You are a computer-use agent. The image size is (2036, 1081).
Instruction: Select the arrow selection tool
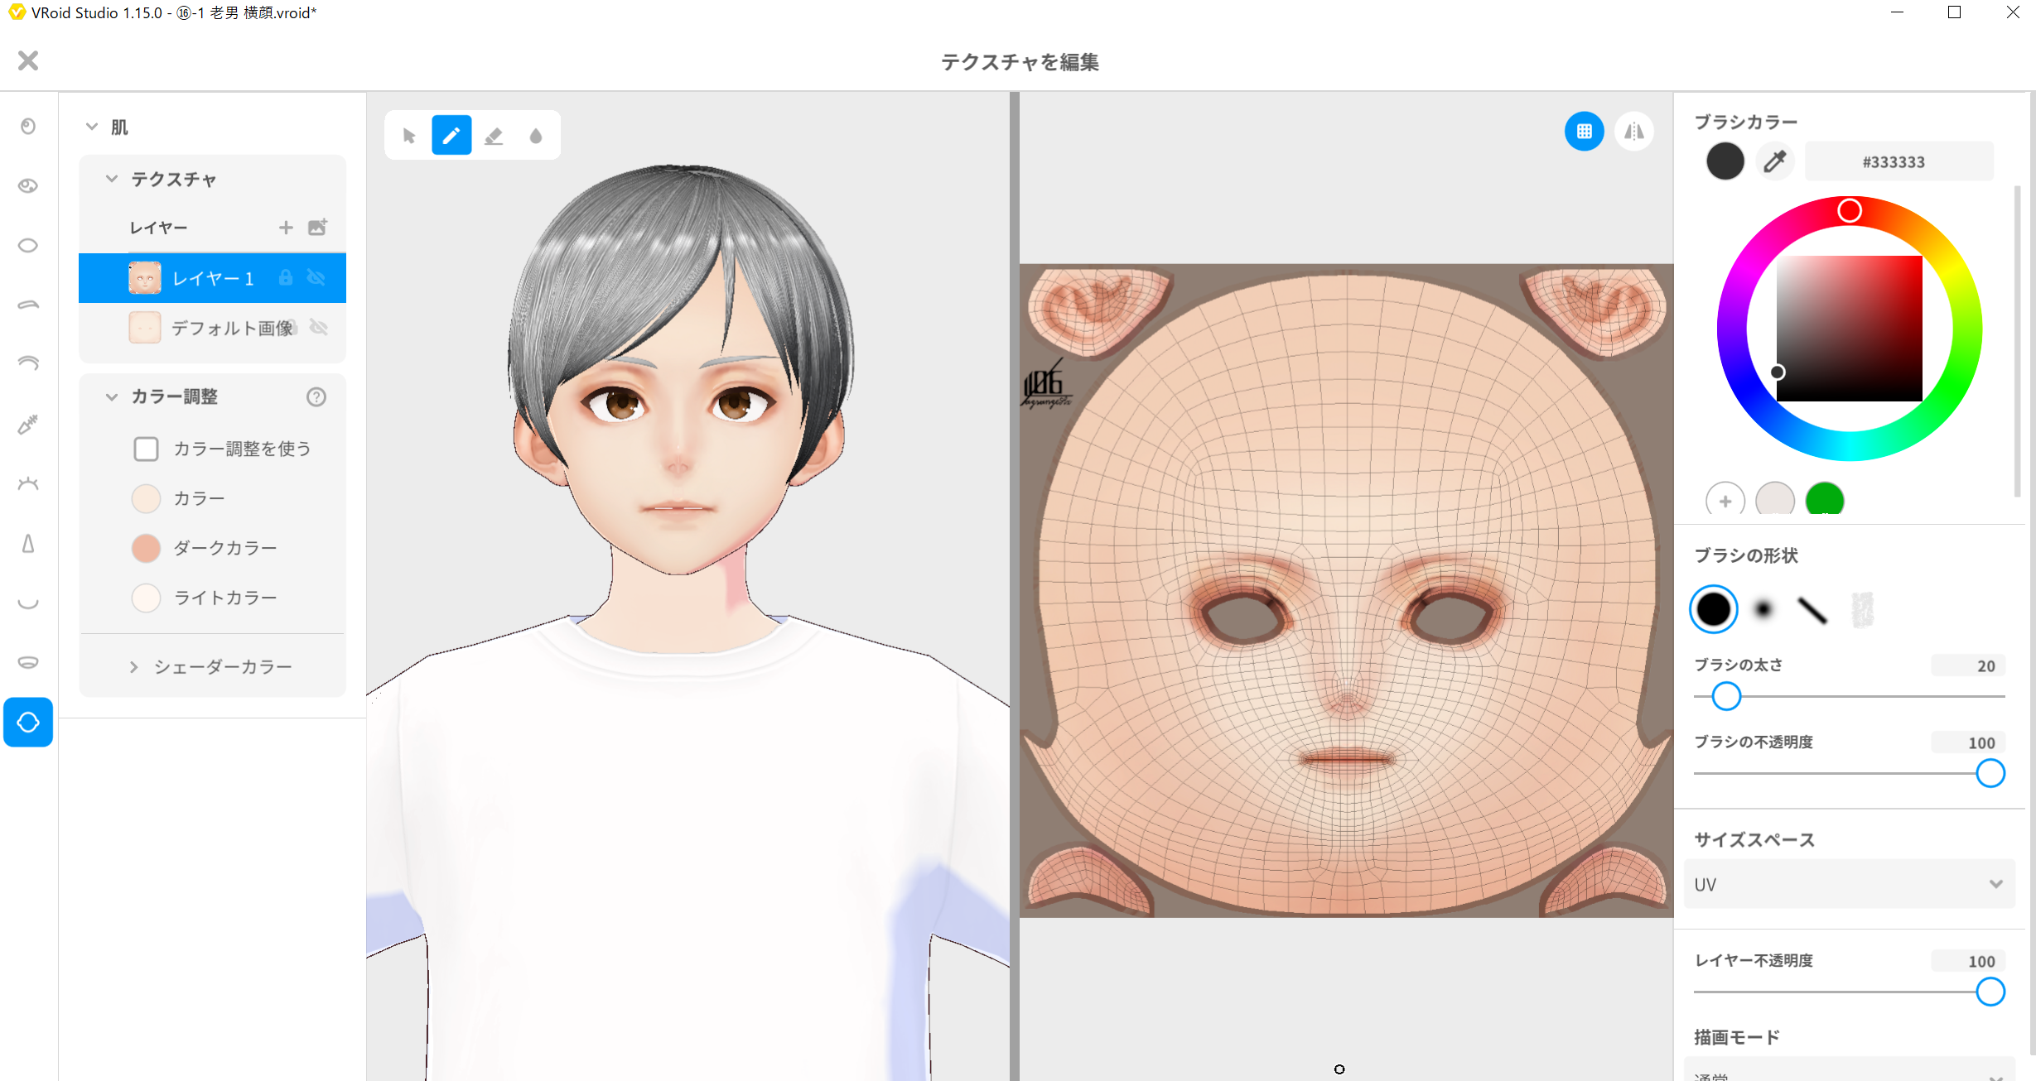(408, 135)
